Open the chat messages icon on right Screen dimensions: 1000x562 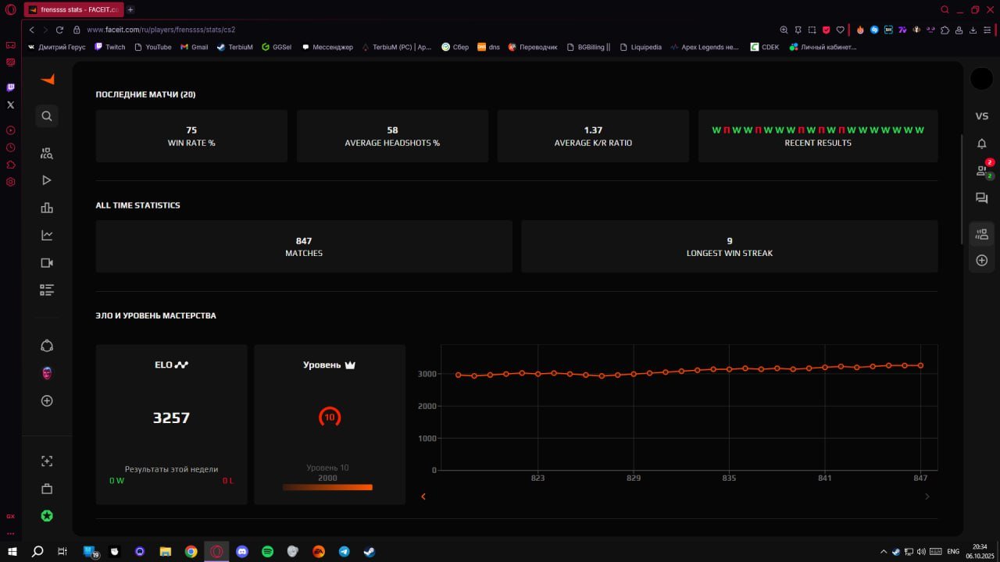tap(982, 198)
